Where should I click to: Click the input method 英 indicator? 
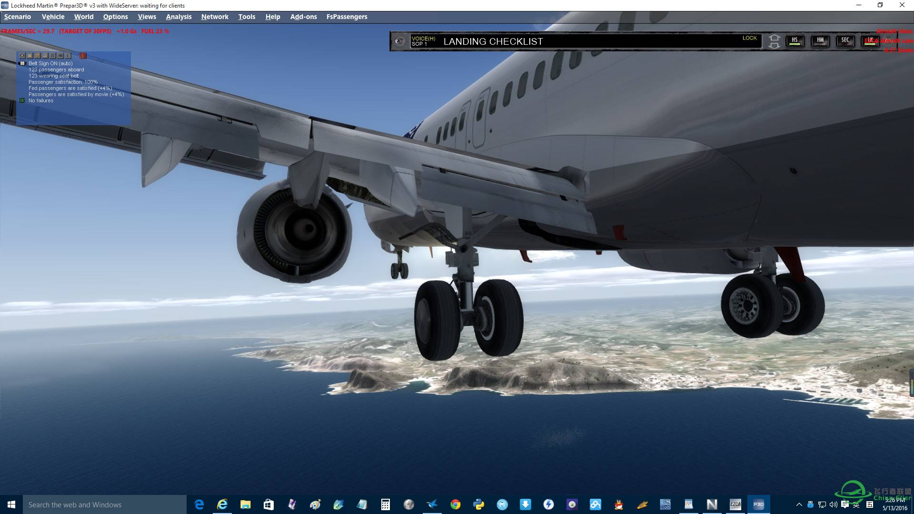click(856, 504)
